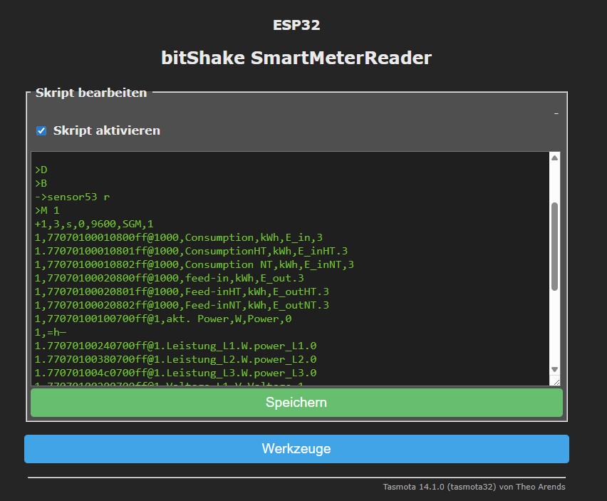Place cursor on the ">D" script line

click(41, 170)
